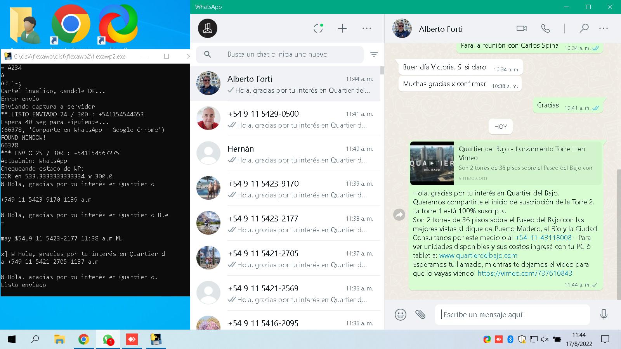The height and width of the screenshot is (349, 621).
Task: Open your WhatsApp profile avatar
Action: pos(208,28)
